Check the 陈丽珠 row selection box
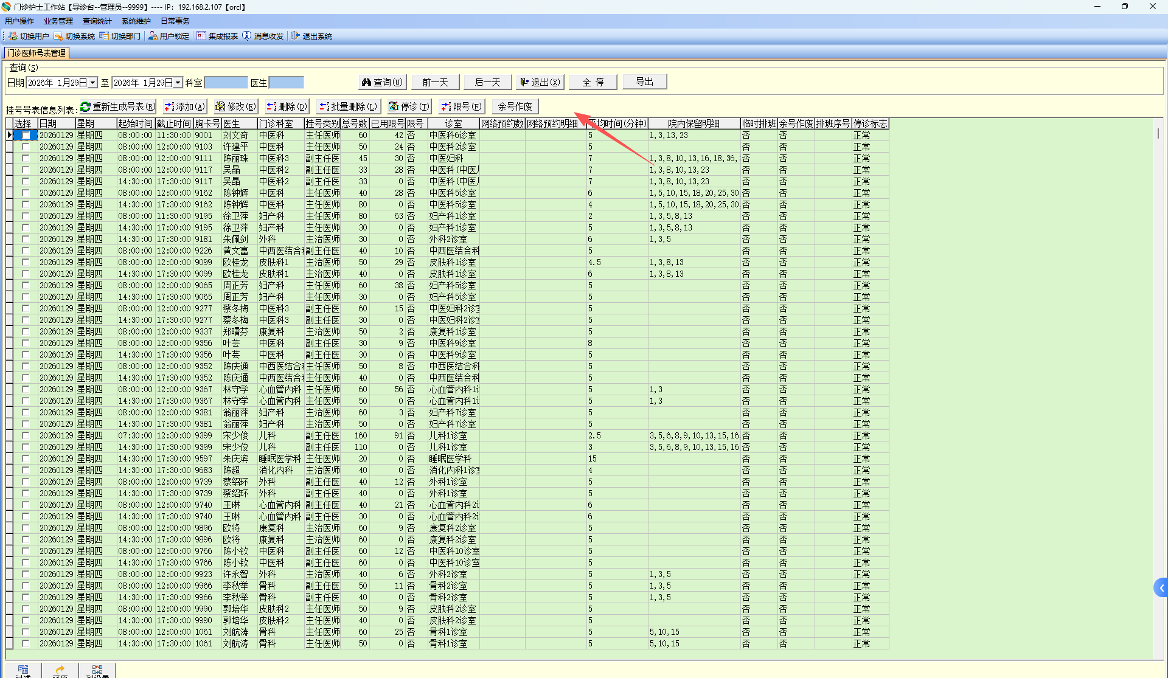This screenshot has width=1168, height=678. click(x=26, y=159)
